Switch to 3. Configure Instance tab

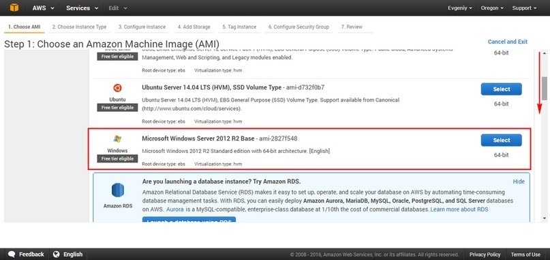(142, 27)
